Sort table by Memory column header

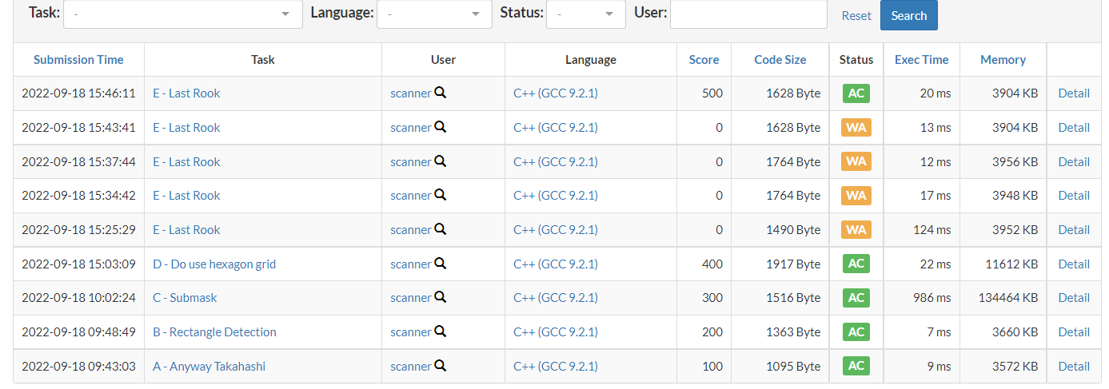pos(1003,60)
